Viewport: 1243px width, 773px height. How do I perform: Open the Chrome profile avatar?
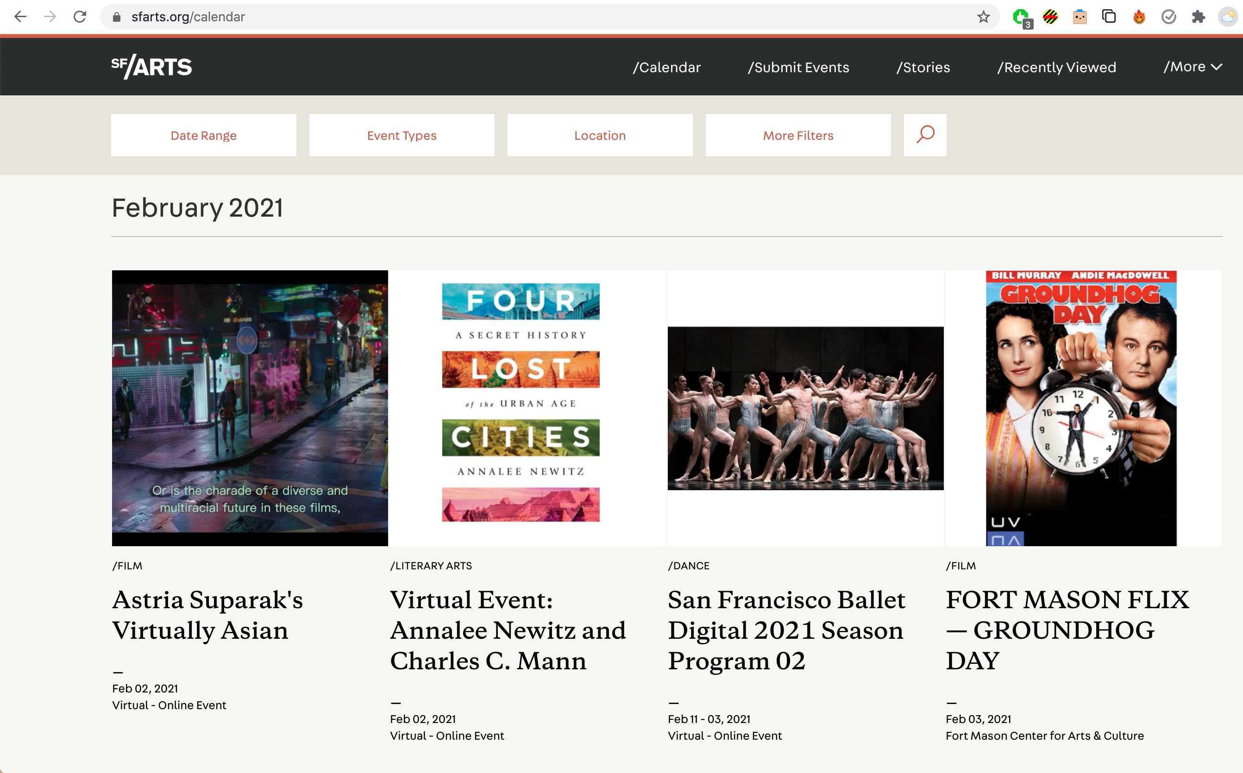[1228, 17]
